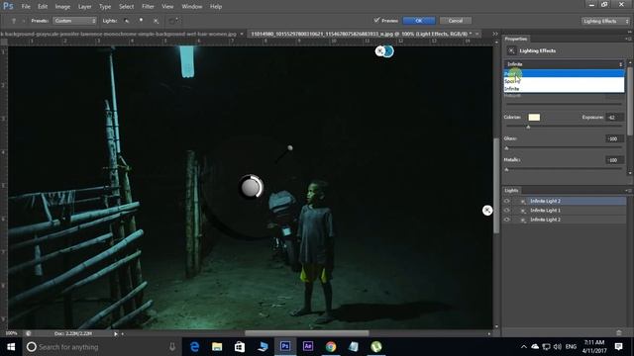Click the Exposure value field
This screenshot has width=634, height=356.
(x=615, y=118)
